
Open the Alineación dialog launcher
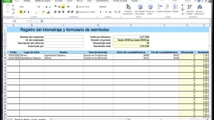pyautogui.click(x=96, y=17)
